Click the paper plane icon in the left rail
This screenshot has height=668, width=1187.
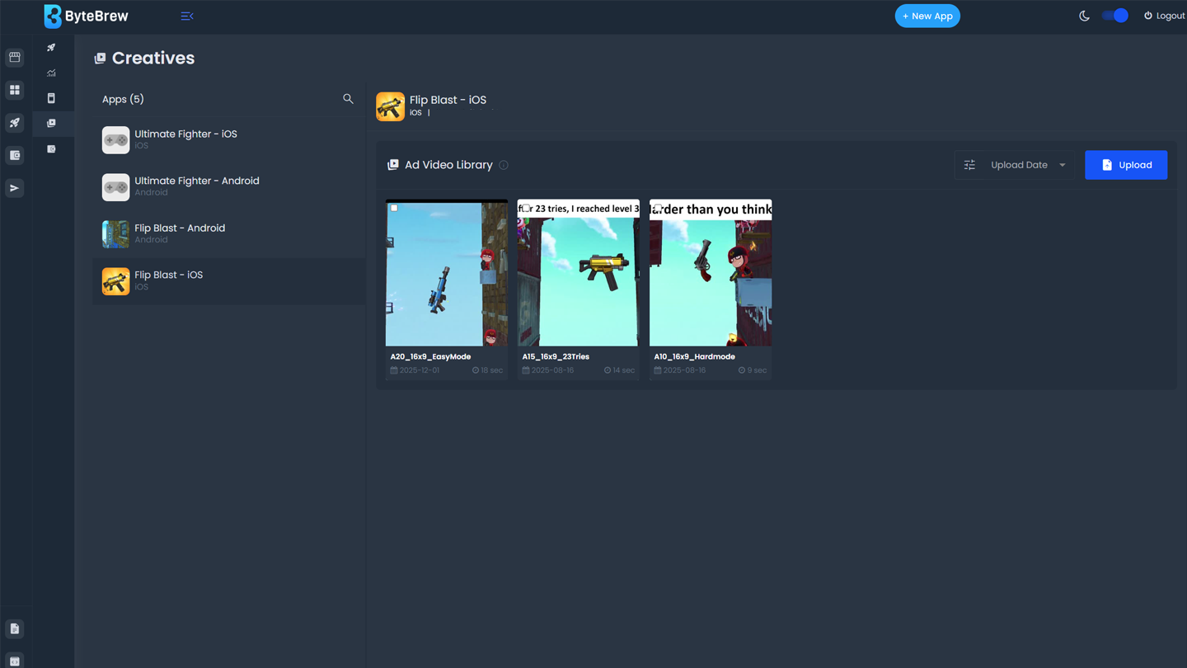click(x=15, y=188)
